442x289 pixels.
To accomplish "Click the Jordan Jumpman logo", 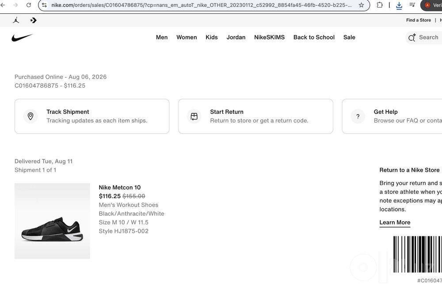I will click(16, 20).
